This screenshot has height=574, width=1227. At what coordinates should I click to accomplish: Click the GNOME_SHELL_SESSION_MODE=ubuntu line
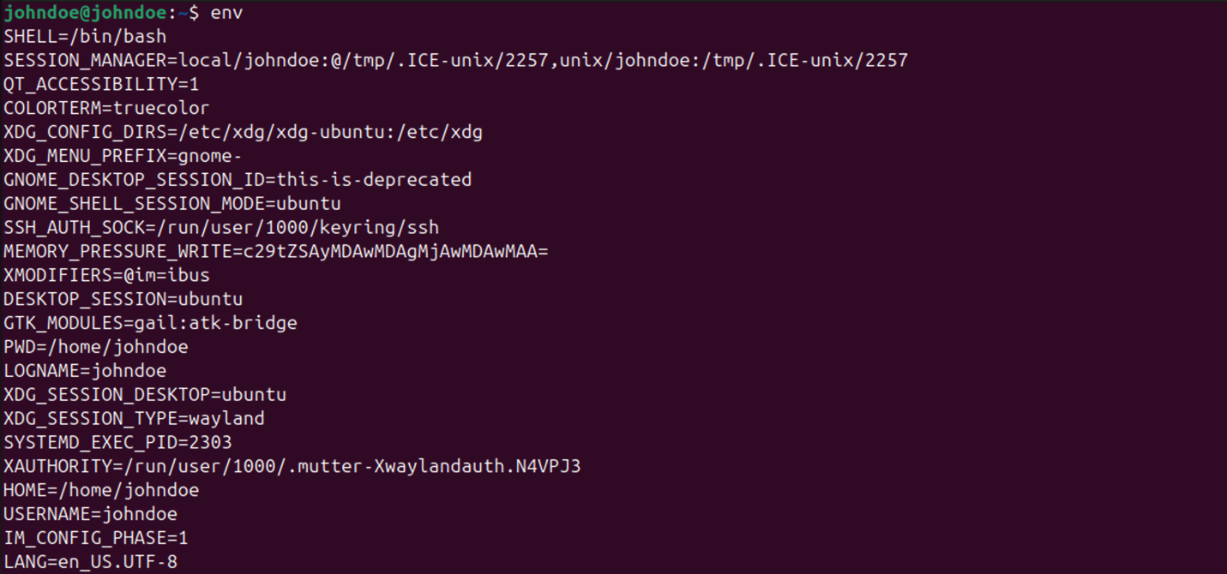click(x=172, y=204)
